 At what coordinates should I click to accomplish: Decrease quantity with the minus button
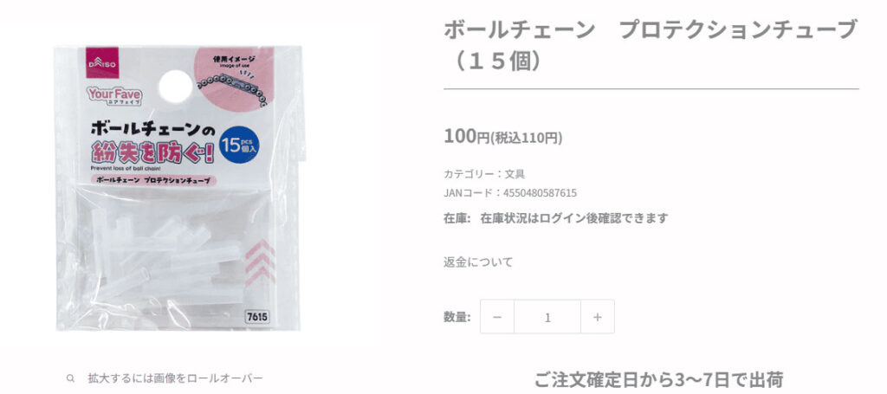(496, 317)
